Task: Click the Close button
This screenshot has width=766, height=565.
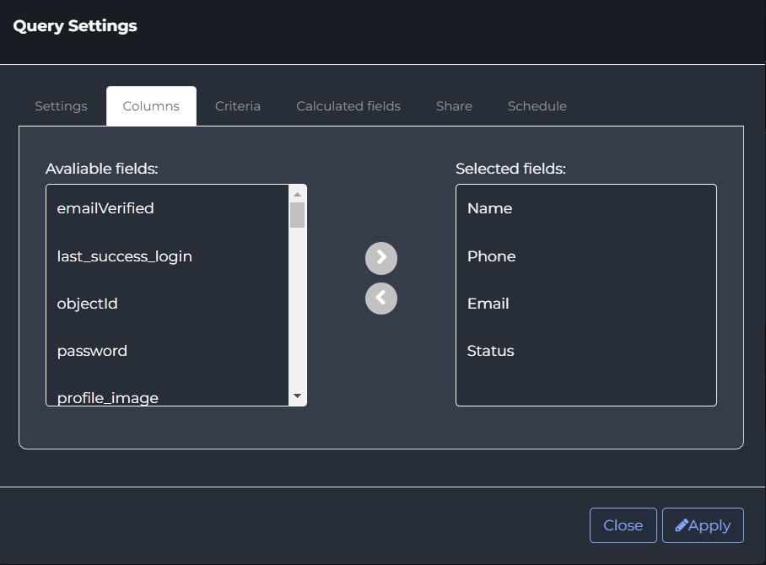Action: tap(623, 525)
